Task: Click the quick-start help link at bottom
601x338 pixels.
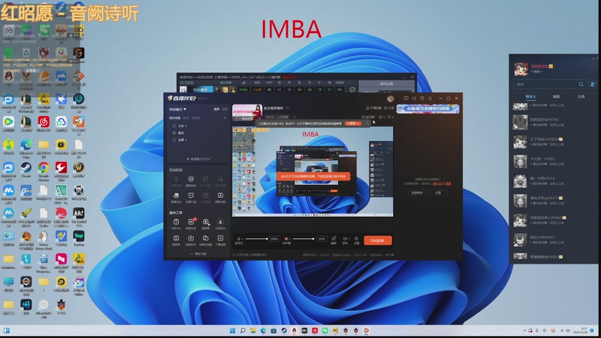Action: tap(249, 255)
